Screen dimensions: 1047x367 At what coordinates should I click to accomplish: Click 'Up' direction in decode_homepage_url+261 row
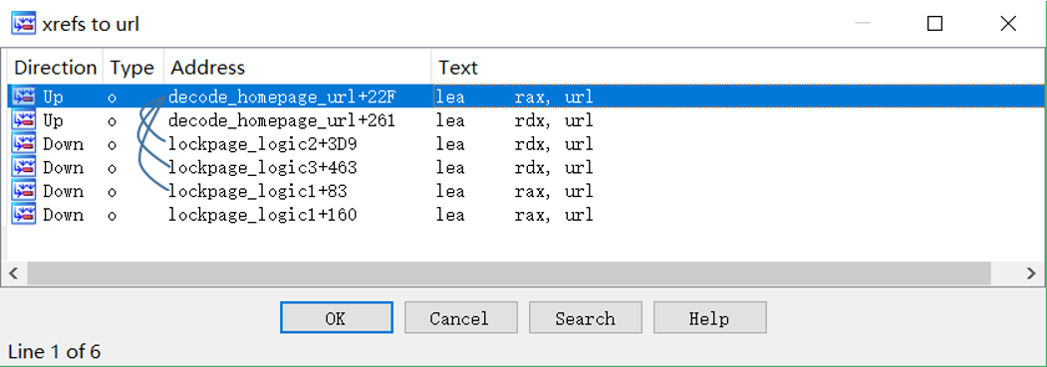(54, 120)
